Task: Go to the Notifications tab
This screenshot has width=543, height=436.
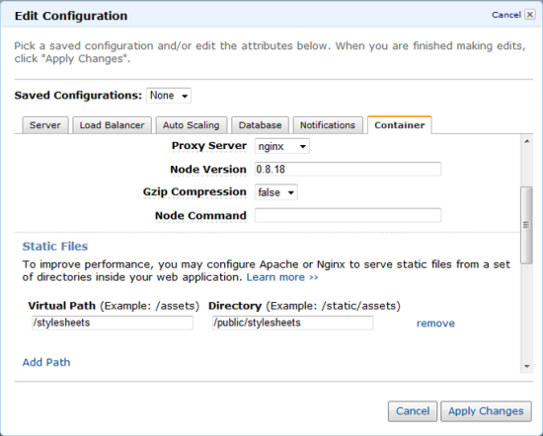Action: click(328, 125)
